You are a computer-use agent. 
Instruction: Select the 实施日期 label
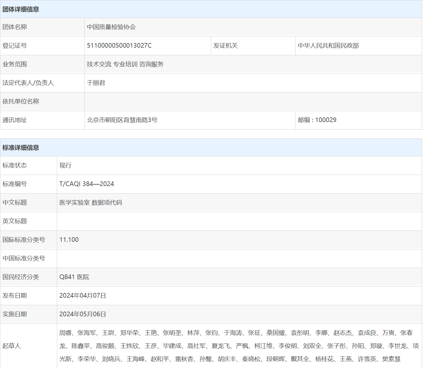pos(15,314)
